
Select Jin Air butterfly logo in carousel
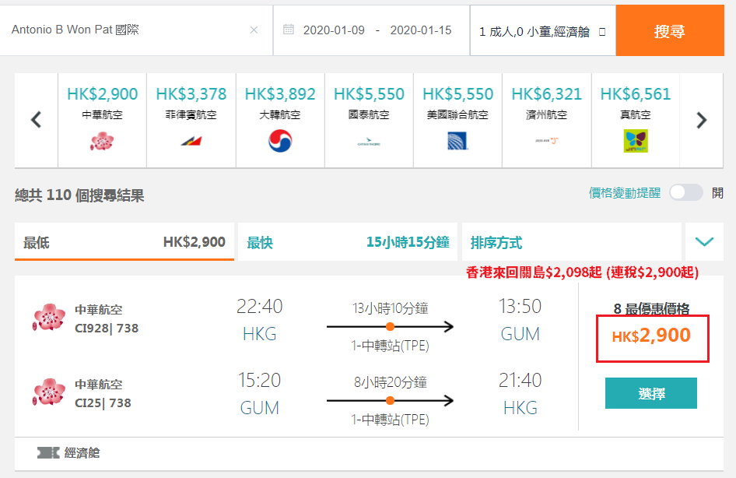(x=636, y=141)
